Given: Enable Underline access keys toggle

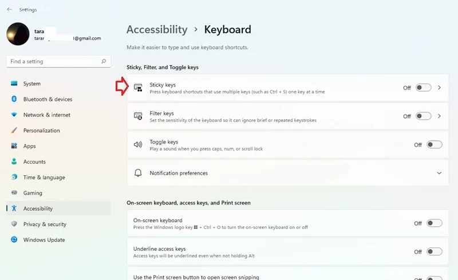Looking at the screenshot, I should pos(435,251).
